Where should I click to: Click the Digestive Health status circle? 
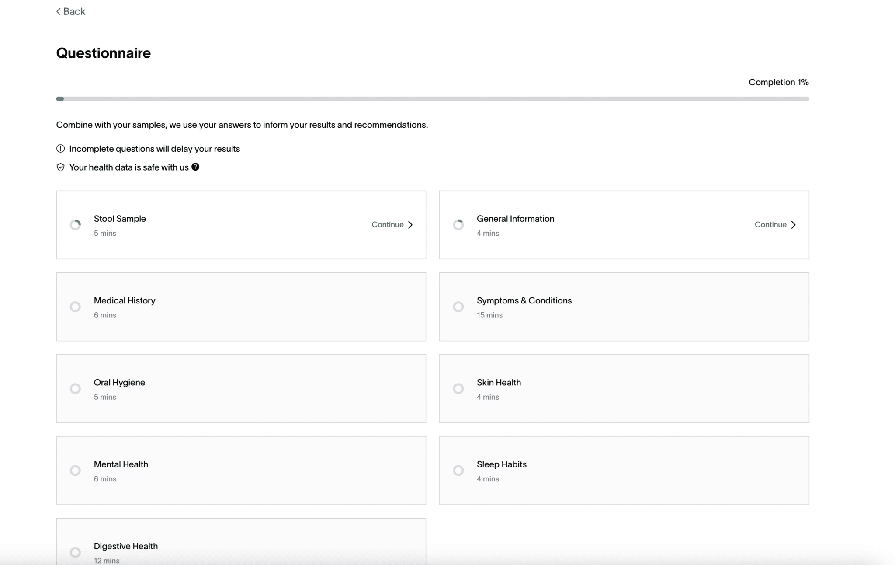75,552
